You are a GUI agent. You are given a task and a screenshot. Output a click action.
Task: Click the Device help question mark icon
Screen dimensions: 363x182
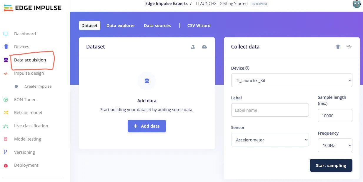(x=247, y=68)
